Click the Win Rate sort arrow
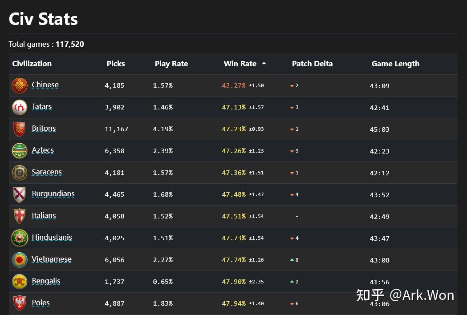 [x=264, y=64]
